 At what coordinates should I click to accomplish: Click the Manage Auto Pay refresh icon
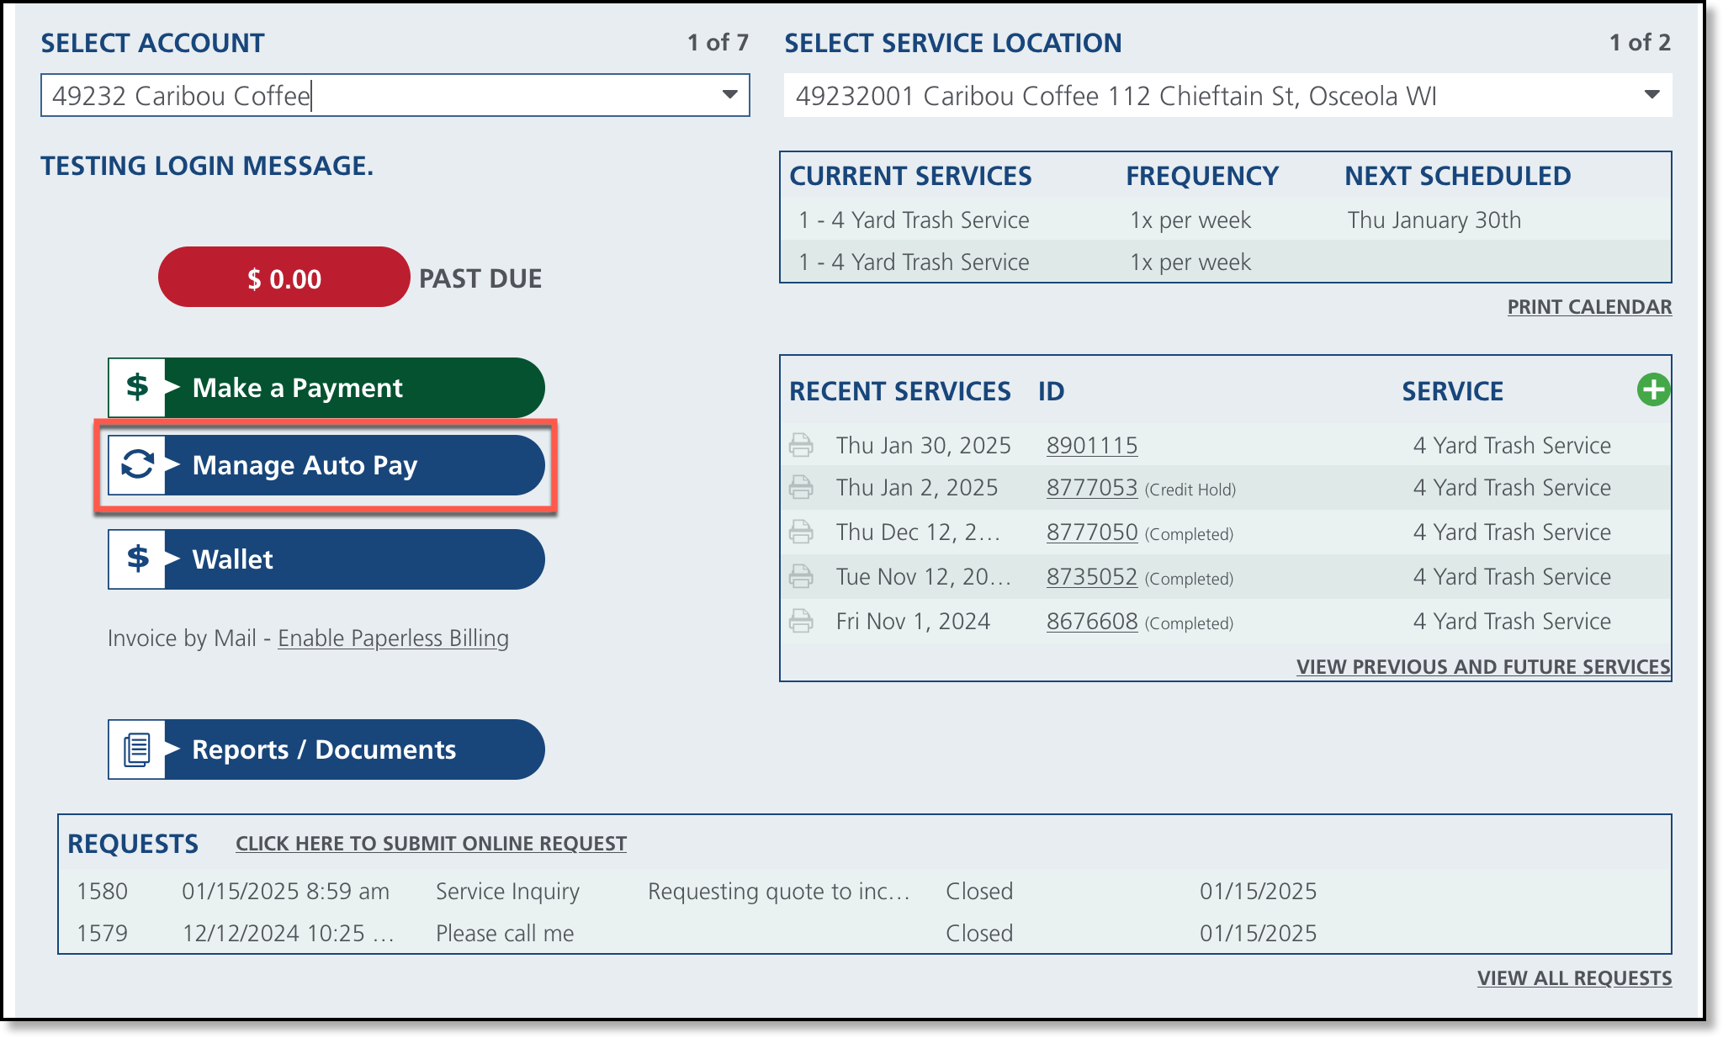click(138, 464)
